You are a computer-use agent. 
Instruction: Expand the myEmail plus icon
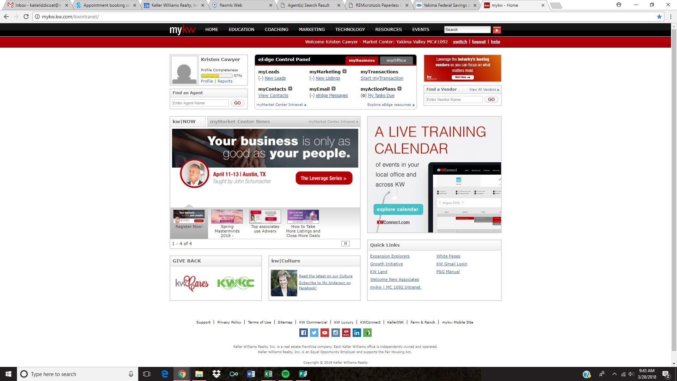334,89
